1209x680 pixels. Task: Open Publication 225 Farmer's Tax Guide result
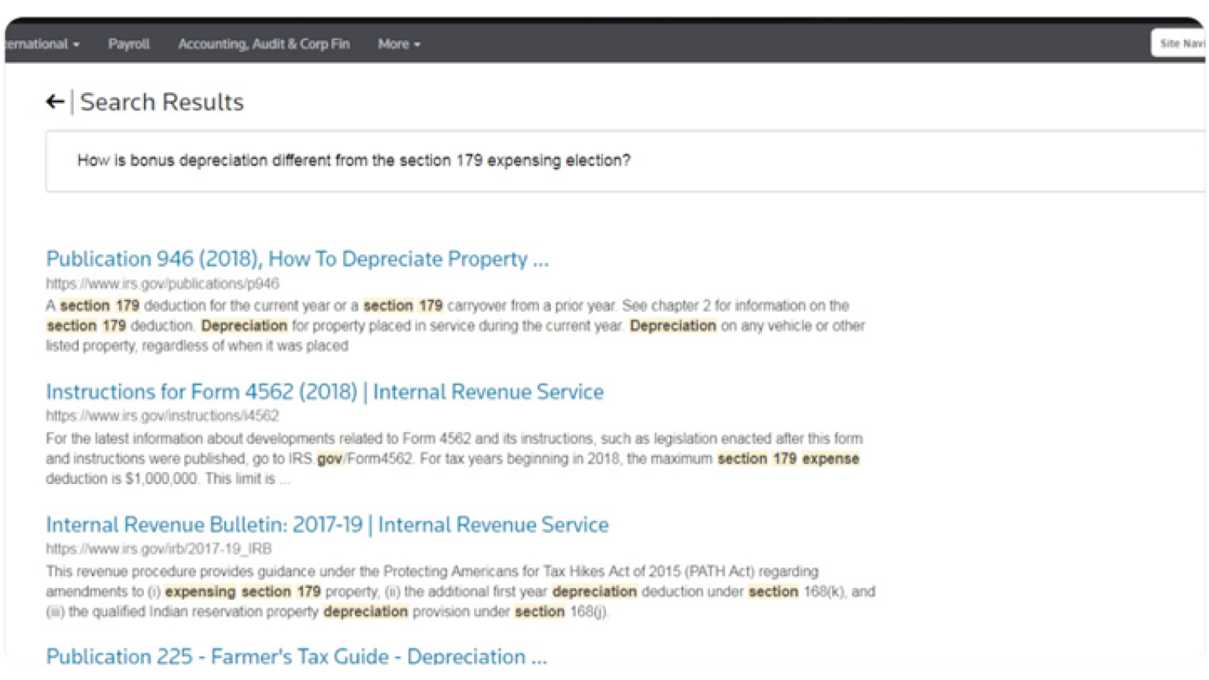click(x=296, y=656)
